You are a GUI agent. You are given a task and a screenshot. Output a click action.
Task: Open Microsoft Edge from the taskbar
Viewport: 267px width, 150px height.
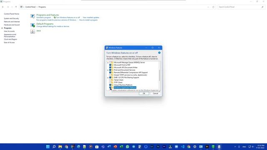point(78,147)
